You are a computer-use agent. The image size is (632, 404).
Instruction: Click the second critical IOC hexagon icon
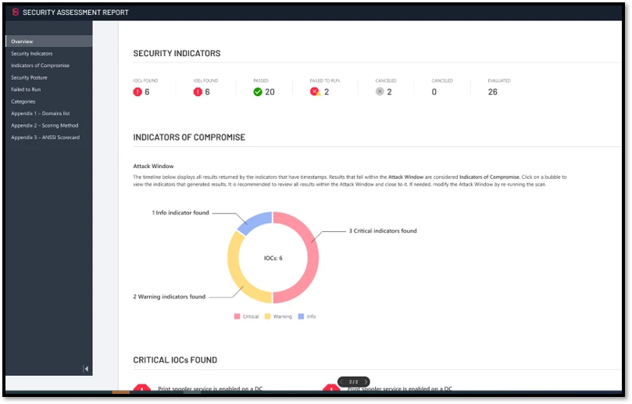(331, 389)
